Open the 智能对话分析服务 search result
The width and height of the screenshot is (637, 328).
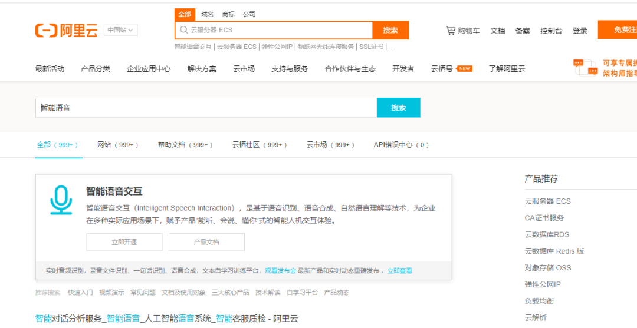tap(167, 318)
